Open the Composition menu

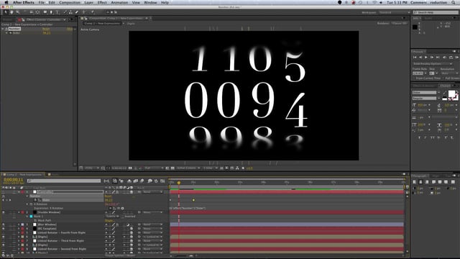pyautogui.click(x=70, y=2)
